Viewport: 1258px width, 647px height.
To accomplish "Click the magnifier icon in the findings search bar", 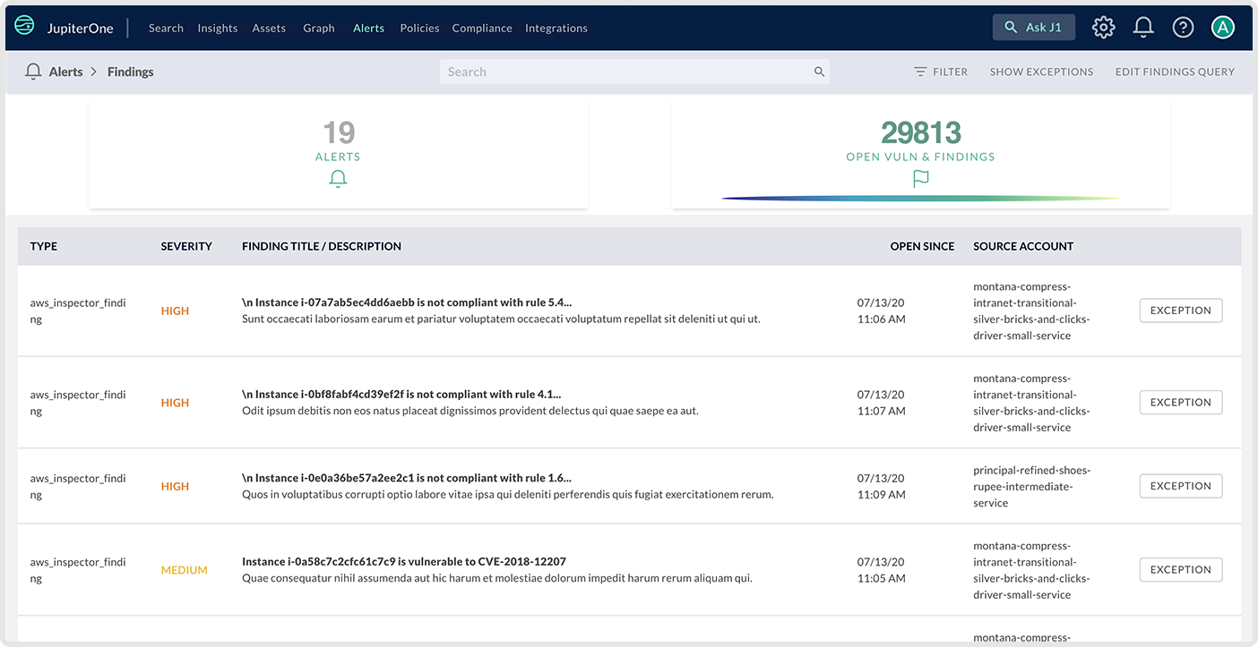I will 819,71.
